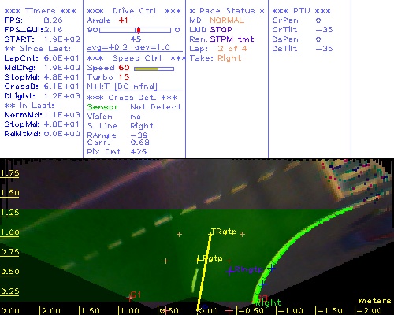The width and height of the screenshot is (394, 315).
Task: Click the yellow steering direction line
Action: [x=204, y=272]
